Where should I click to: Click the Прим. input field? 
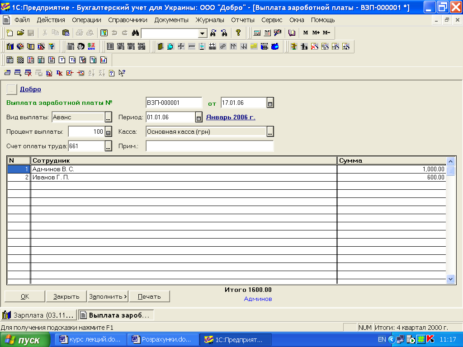coord(209,146)
